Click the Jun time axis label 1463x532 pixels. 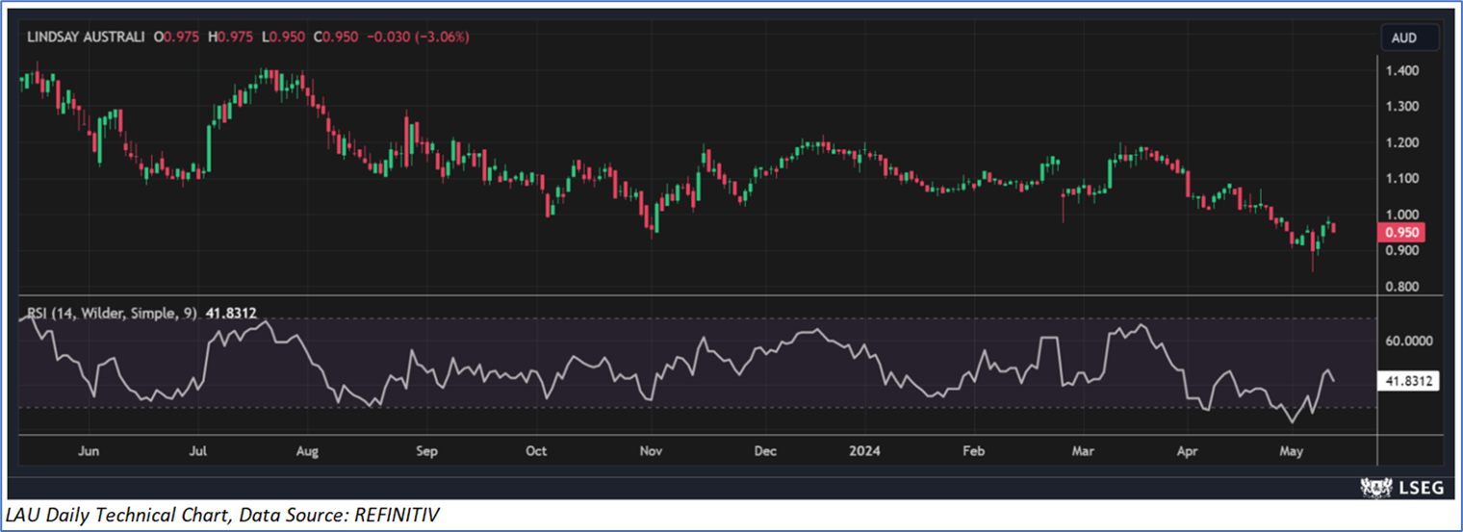(89, 449)
